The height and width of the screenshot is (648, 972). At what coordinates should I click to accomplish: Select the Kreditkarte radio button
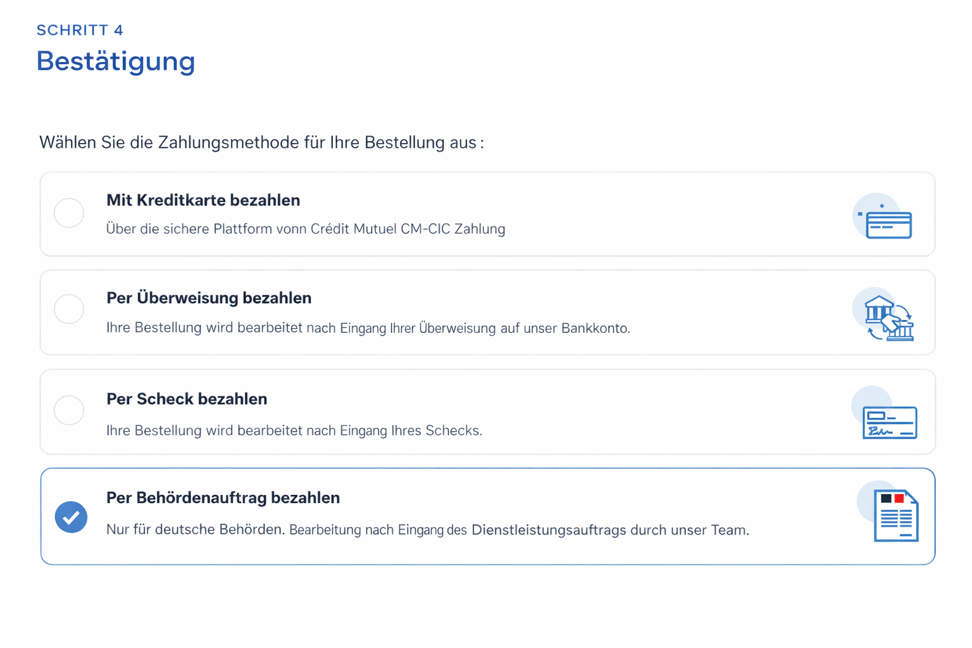[69, 213]
